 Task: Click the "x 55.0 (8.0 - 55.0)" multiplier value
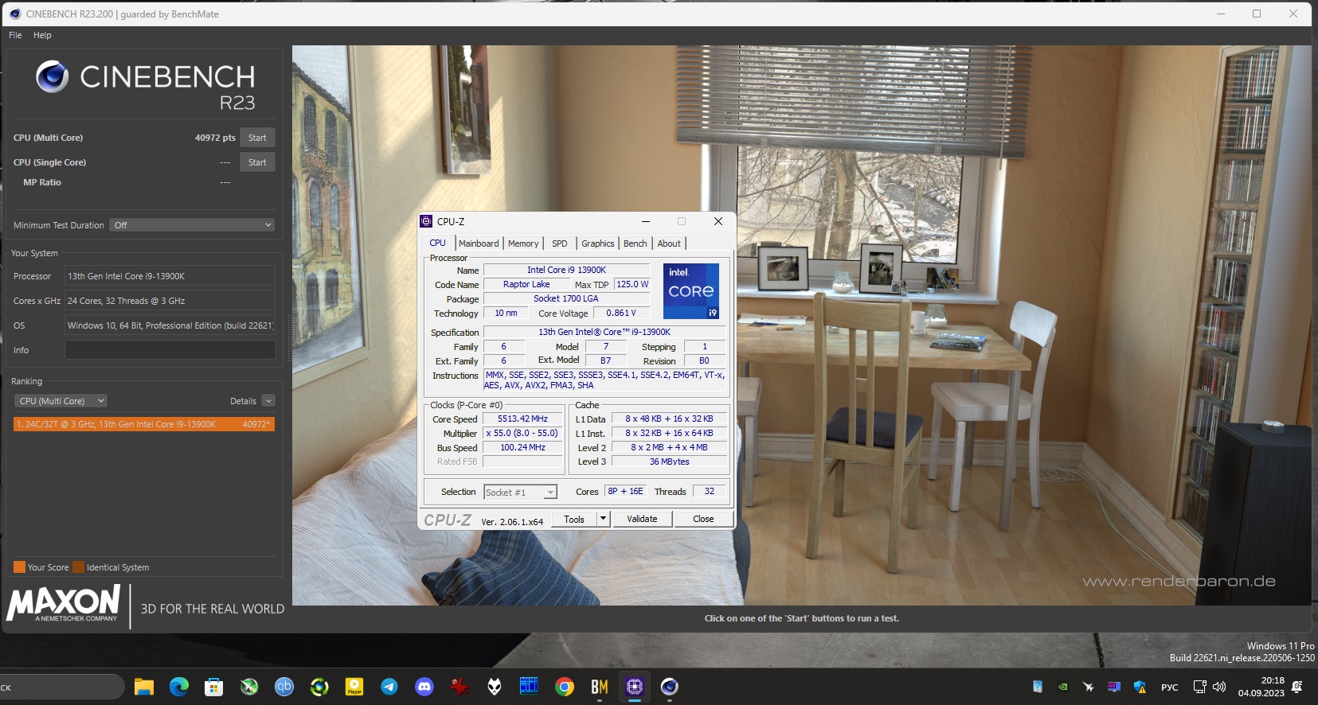point(522,433)
